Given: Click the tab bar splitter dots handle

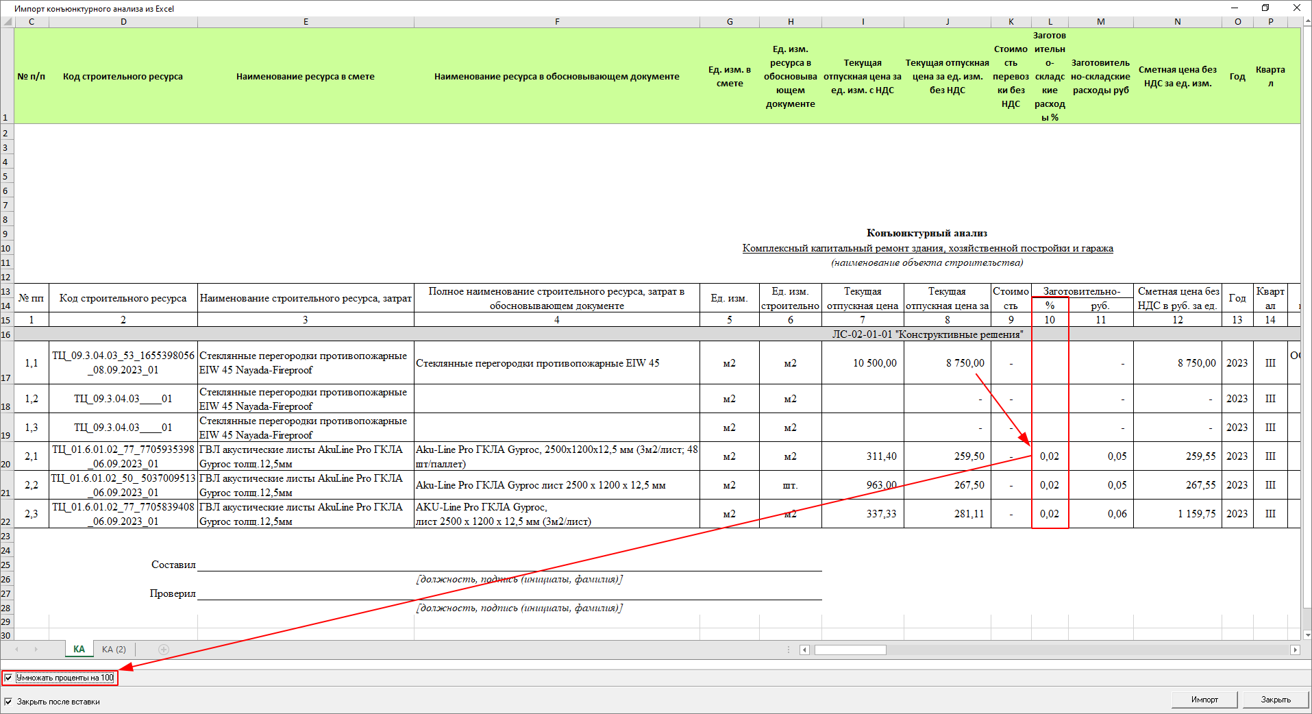Looking at the screenshot, I should click(x=789, y=650).
